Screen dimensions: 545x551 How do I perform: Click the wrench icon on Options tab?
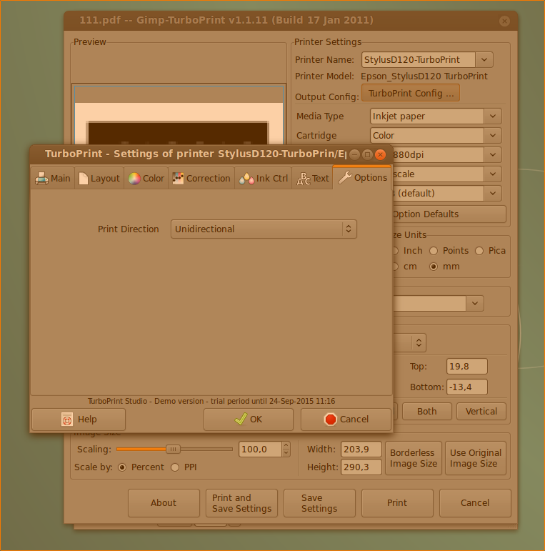point(345,178)
